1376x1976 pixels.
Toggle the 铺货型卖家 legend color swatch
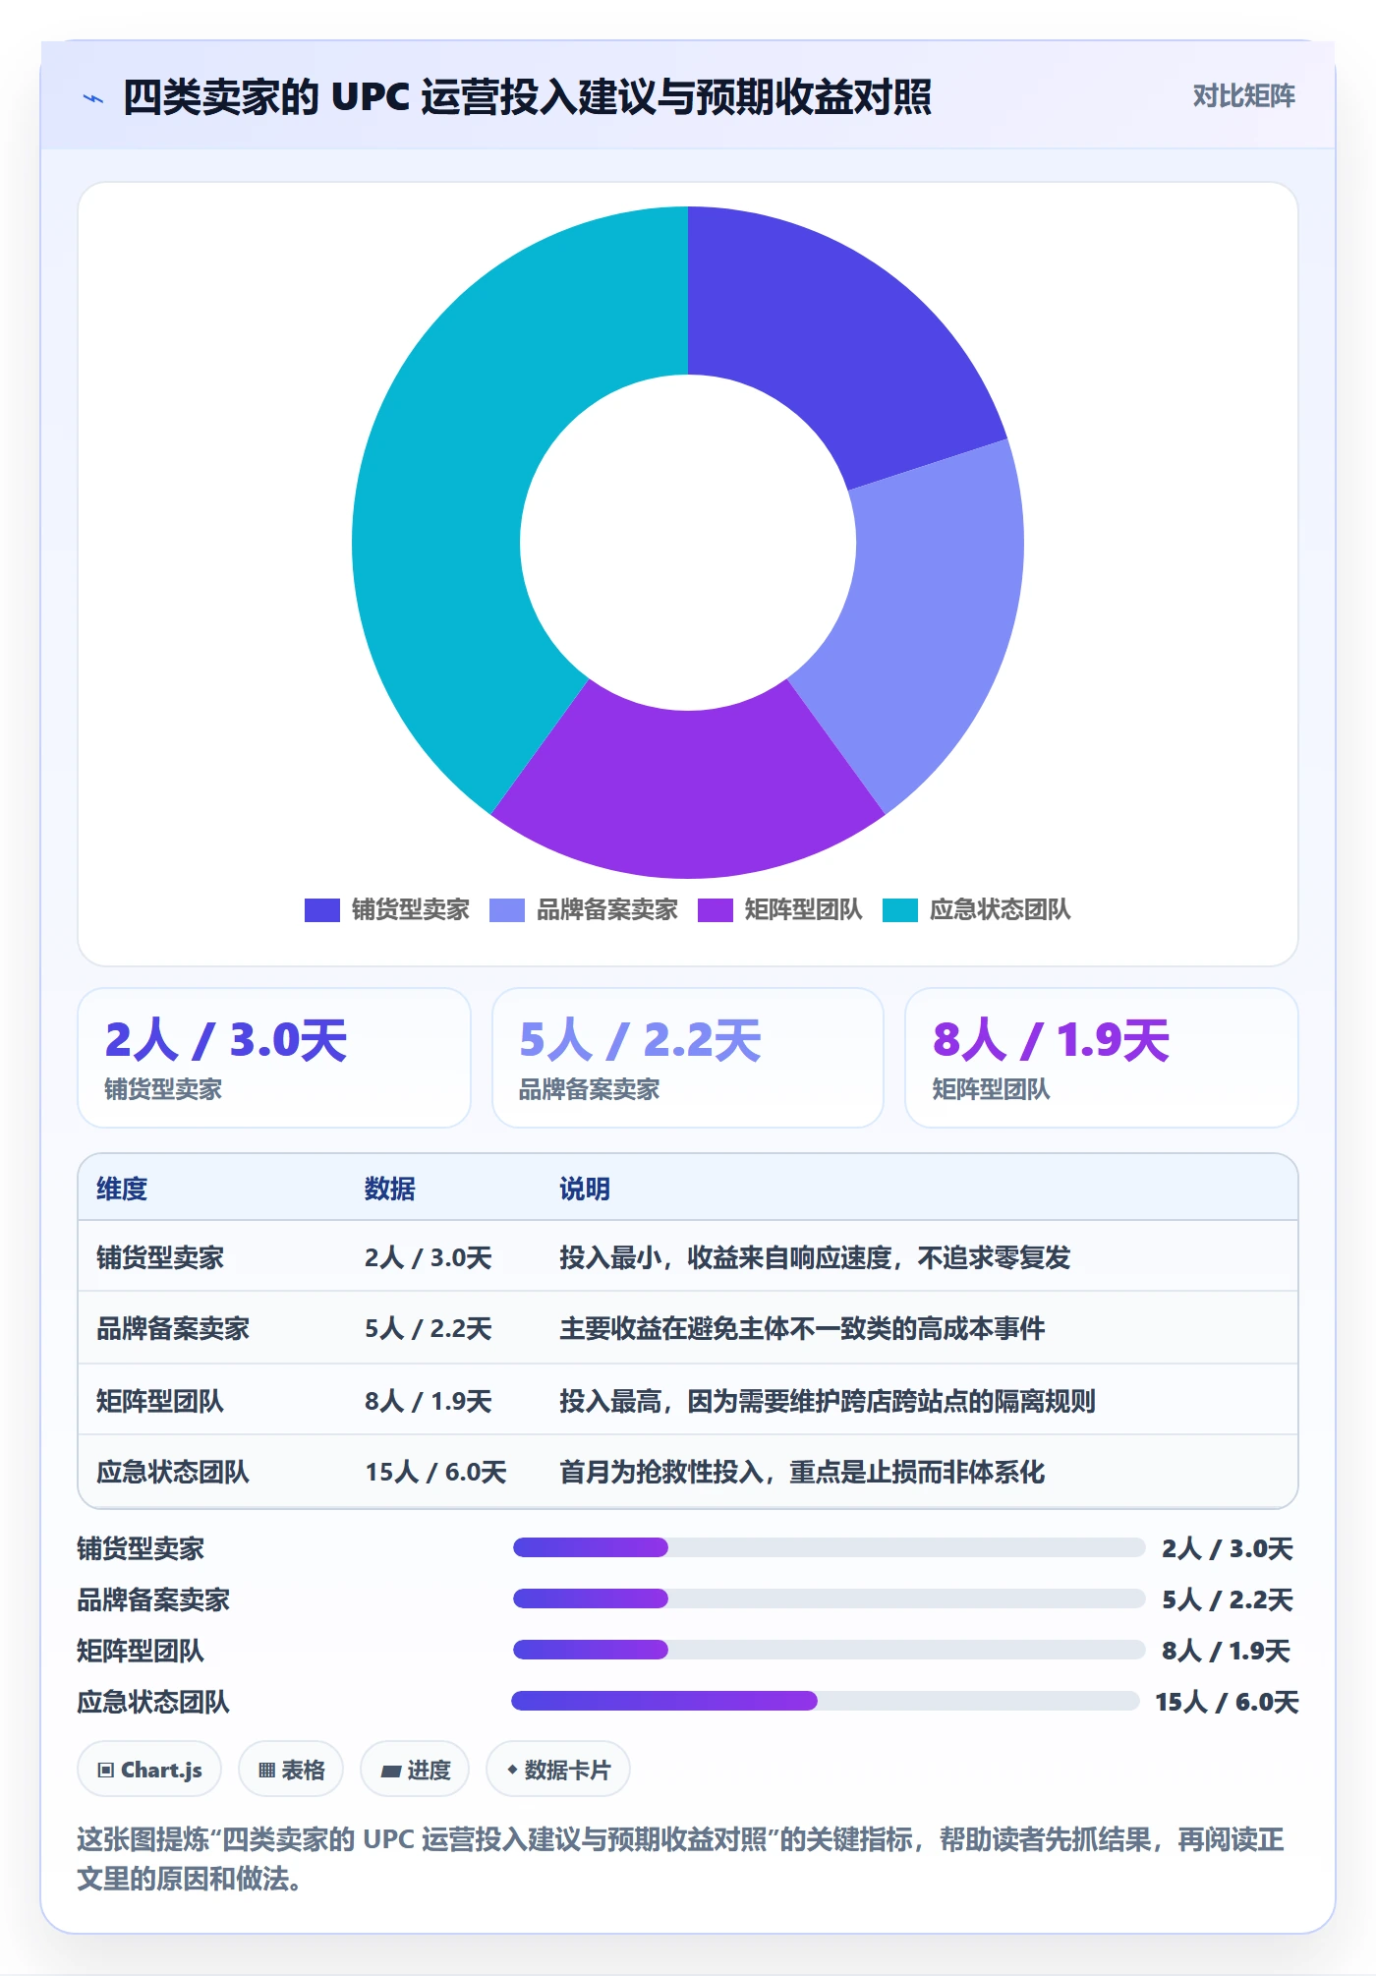(x=321, y=910)
